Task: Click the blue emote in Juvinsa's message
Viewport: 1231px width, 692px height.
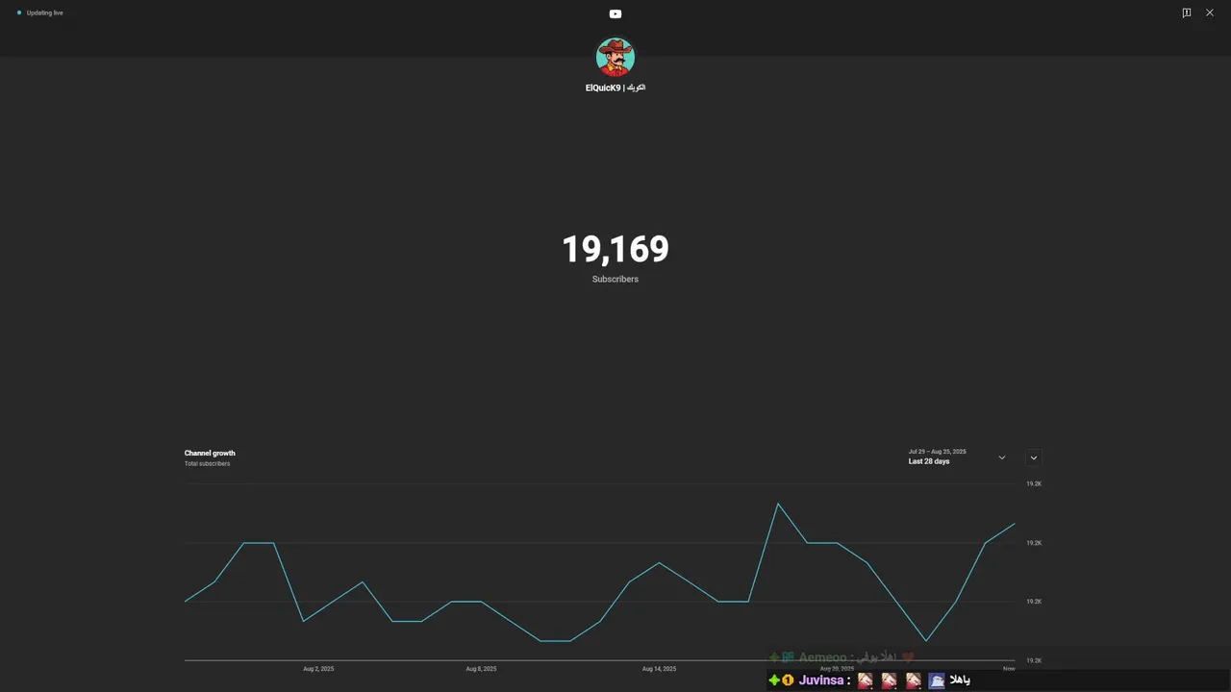Action: click(936, 680)
